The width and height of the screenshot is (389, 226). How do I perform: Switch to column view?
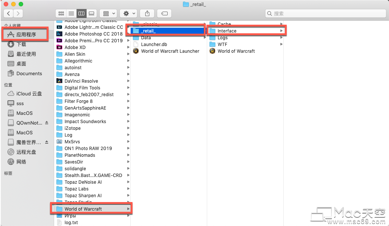(x=81, y=13)
